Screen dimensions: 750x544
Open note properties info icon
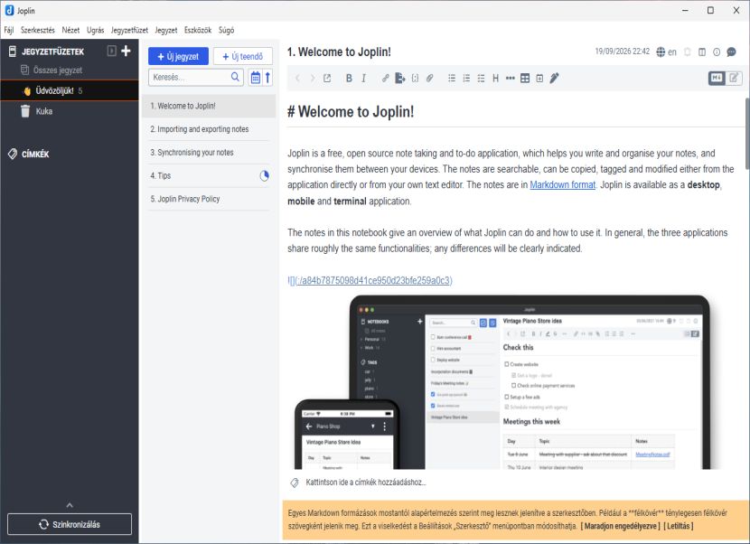point(717,52)
